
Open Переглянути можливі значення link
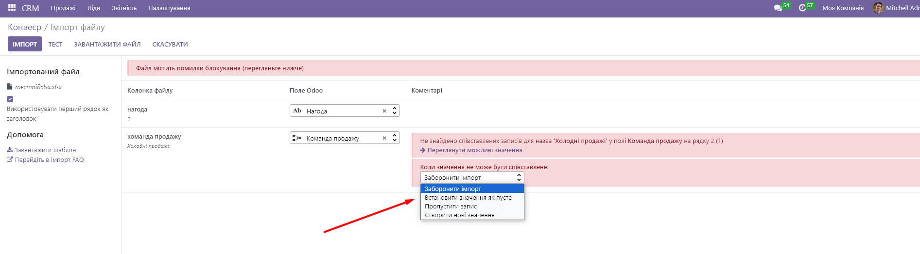(474, 150)
